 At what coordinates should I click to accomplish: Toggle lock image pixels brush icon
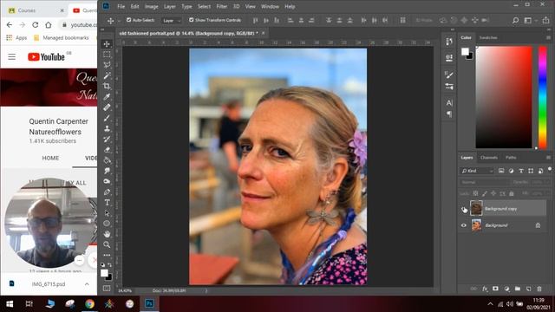tap(484, 193)
